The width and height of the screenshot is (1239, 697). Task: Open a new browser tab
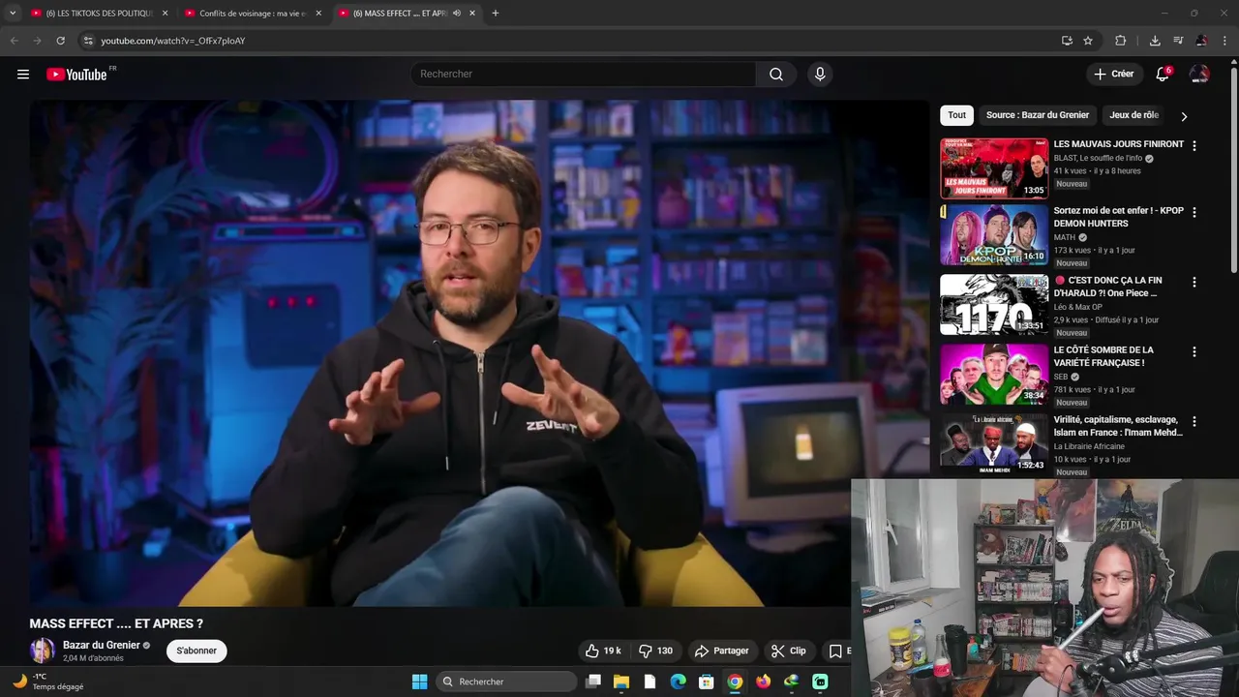pos(496,14)
